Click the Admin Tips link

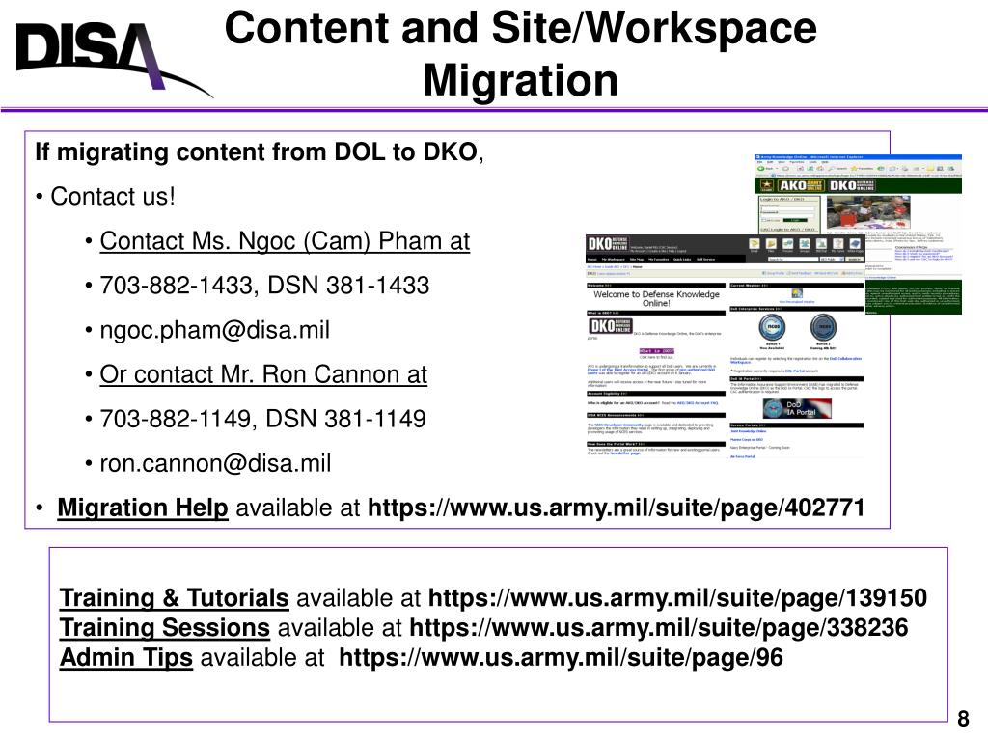(x=126, y=658)
